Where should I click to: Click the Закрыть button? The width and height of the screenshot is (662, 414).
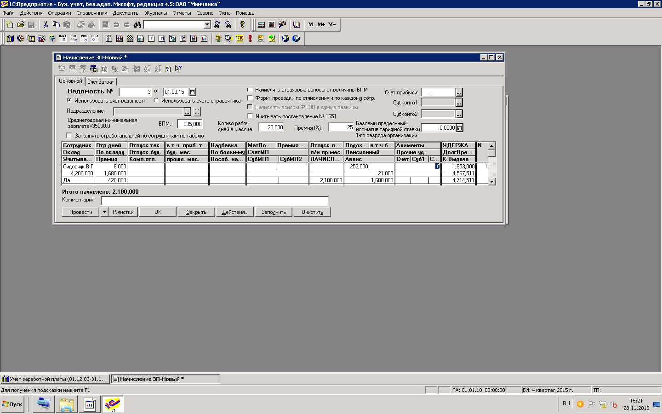pyautogui.click(x=196, y=212)
